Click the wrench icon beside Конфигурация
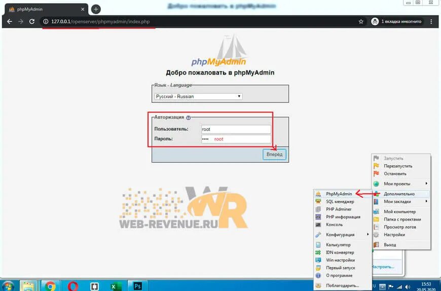Image resolution: width=441 pixels, height=291 pixels. 318,235
